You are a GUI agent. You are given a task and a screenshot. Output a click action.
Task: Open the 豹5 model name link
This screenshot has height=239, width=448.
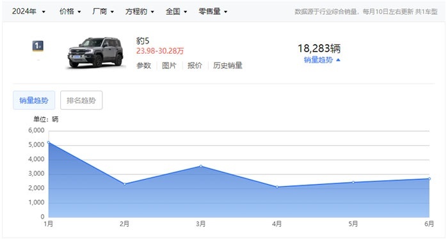pos(143,41)
